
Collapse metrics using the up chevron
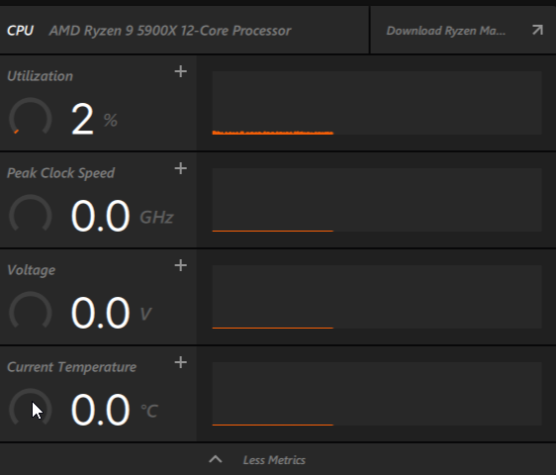216,459
